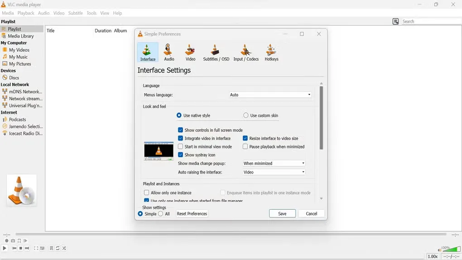Screen dimensions: 462x260
Task: Open the Audio settings category
Action: tap(169, 52)
